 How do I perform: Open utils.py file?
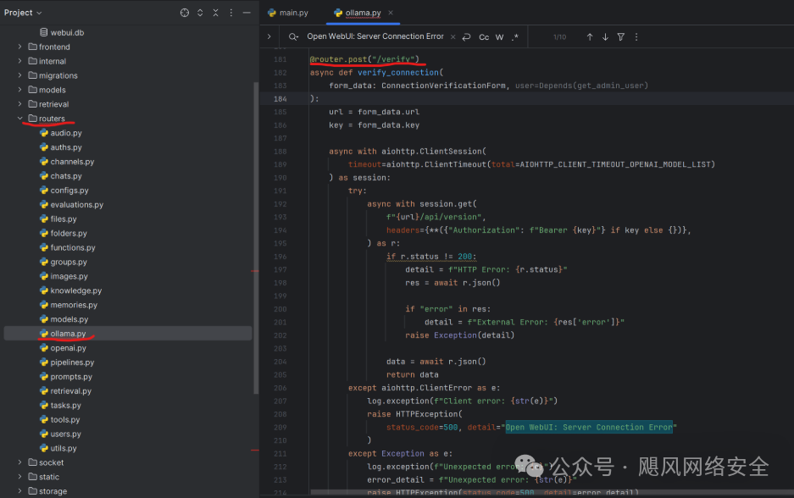[x=58, y=448]
